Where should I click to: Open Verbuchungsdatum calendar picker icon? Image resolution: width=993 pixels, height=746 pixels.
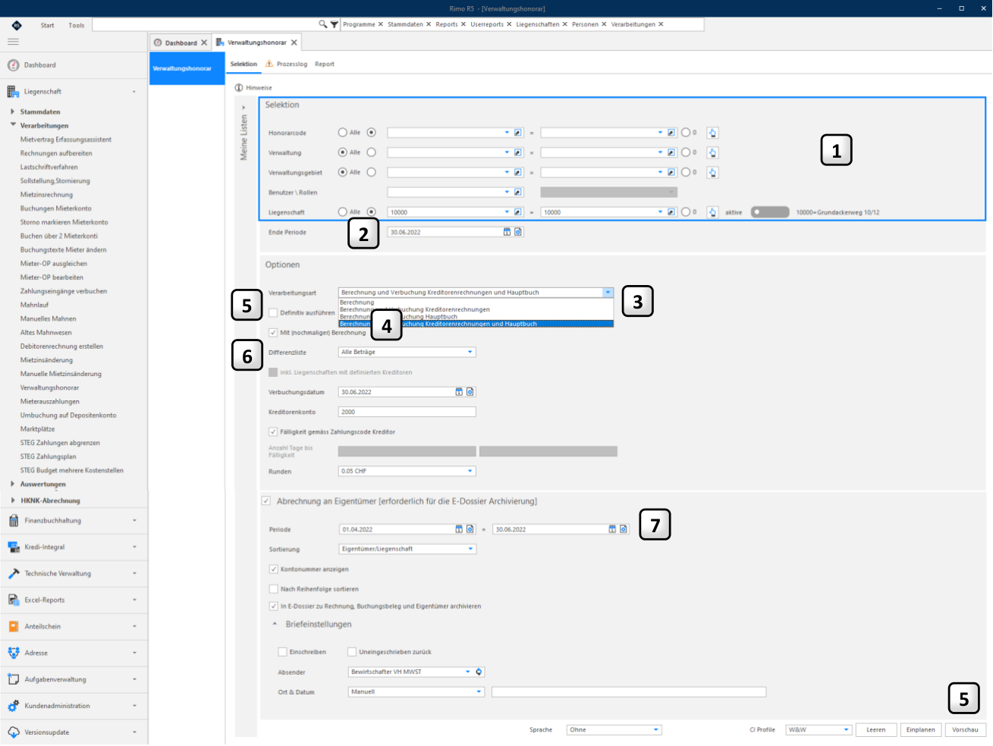pos(459,392)
